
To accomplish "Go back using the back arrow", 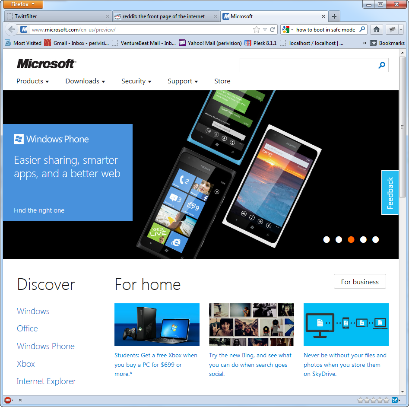I will pos(12,29).
